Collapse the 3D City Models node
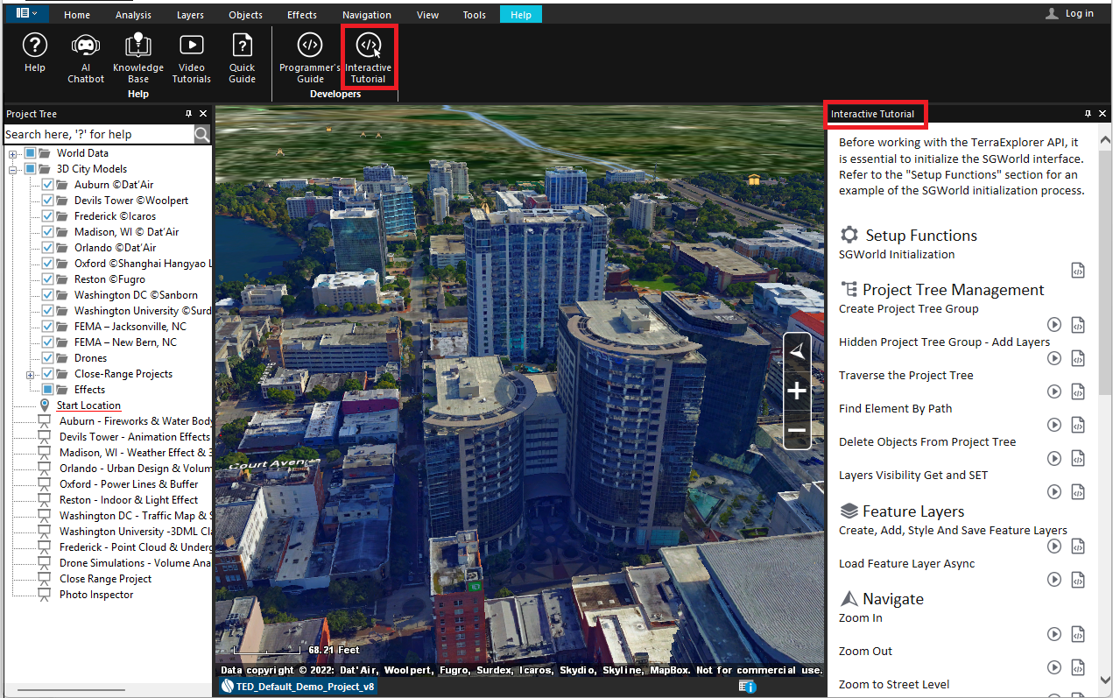The width and height of the screenshot is (1113, 698). (x=13, y=169)
